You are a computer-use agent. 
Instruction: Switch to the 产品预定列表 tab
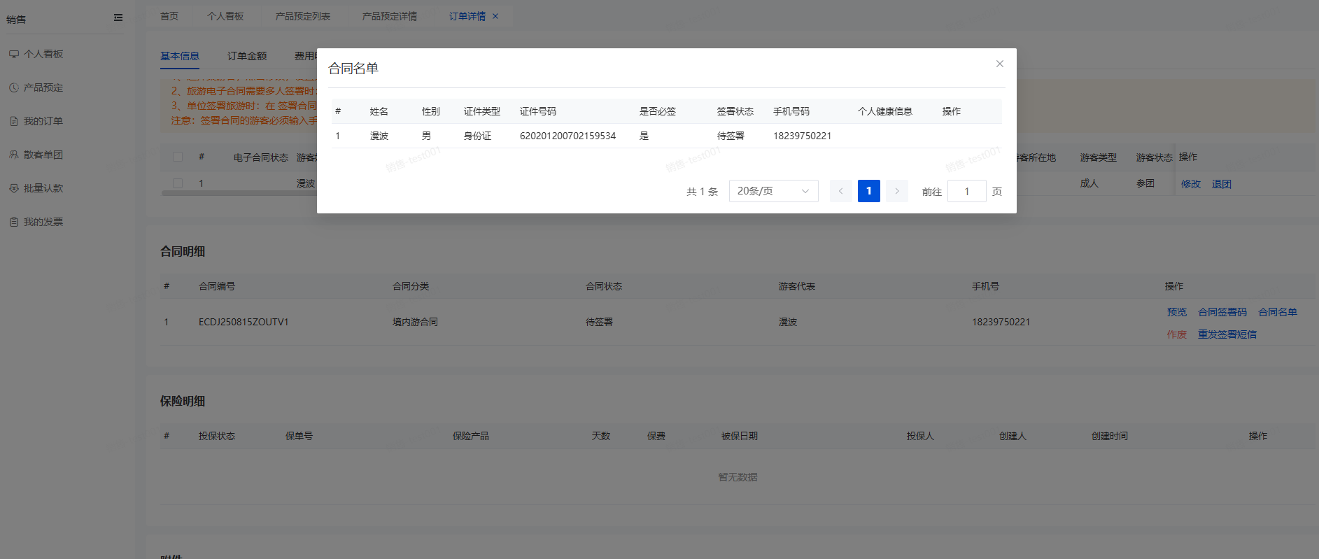302,16
